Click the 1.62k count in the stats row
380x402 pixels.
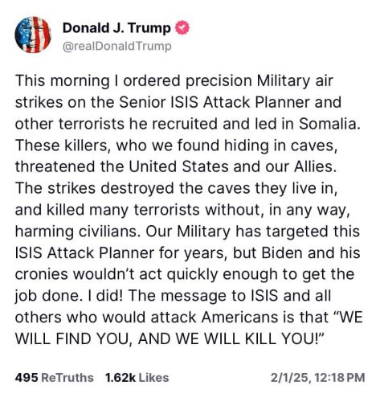[x=121, y=378]
